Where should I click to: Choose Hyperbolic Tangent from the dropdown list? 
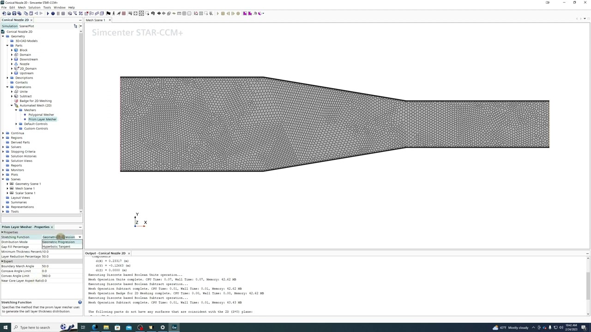[62, 247]
